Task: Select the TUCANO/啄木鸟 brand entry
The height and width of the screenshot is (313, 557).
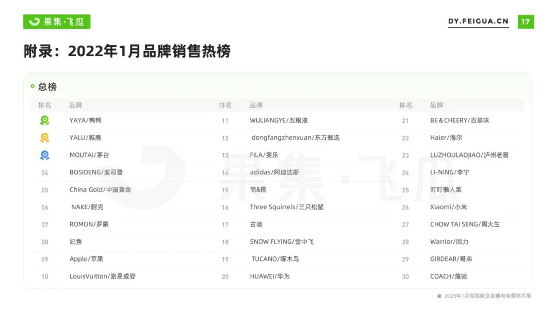Action: point(275,259)
